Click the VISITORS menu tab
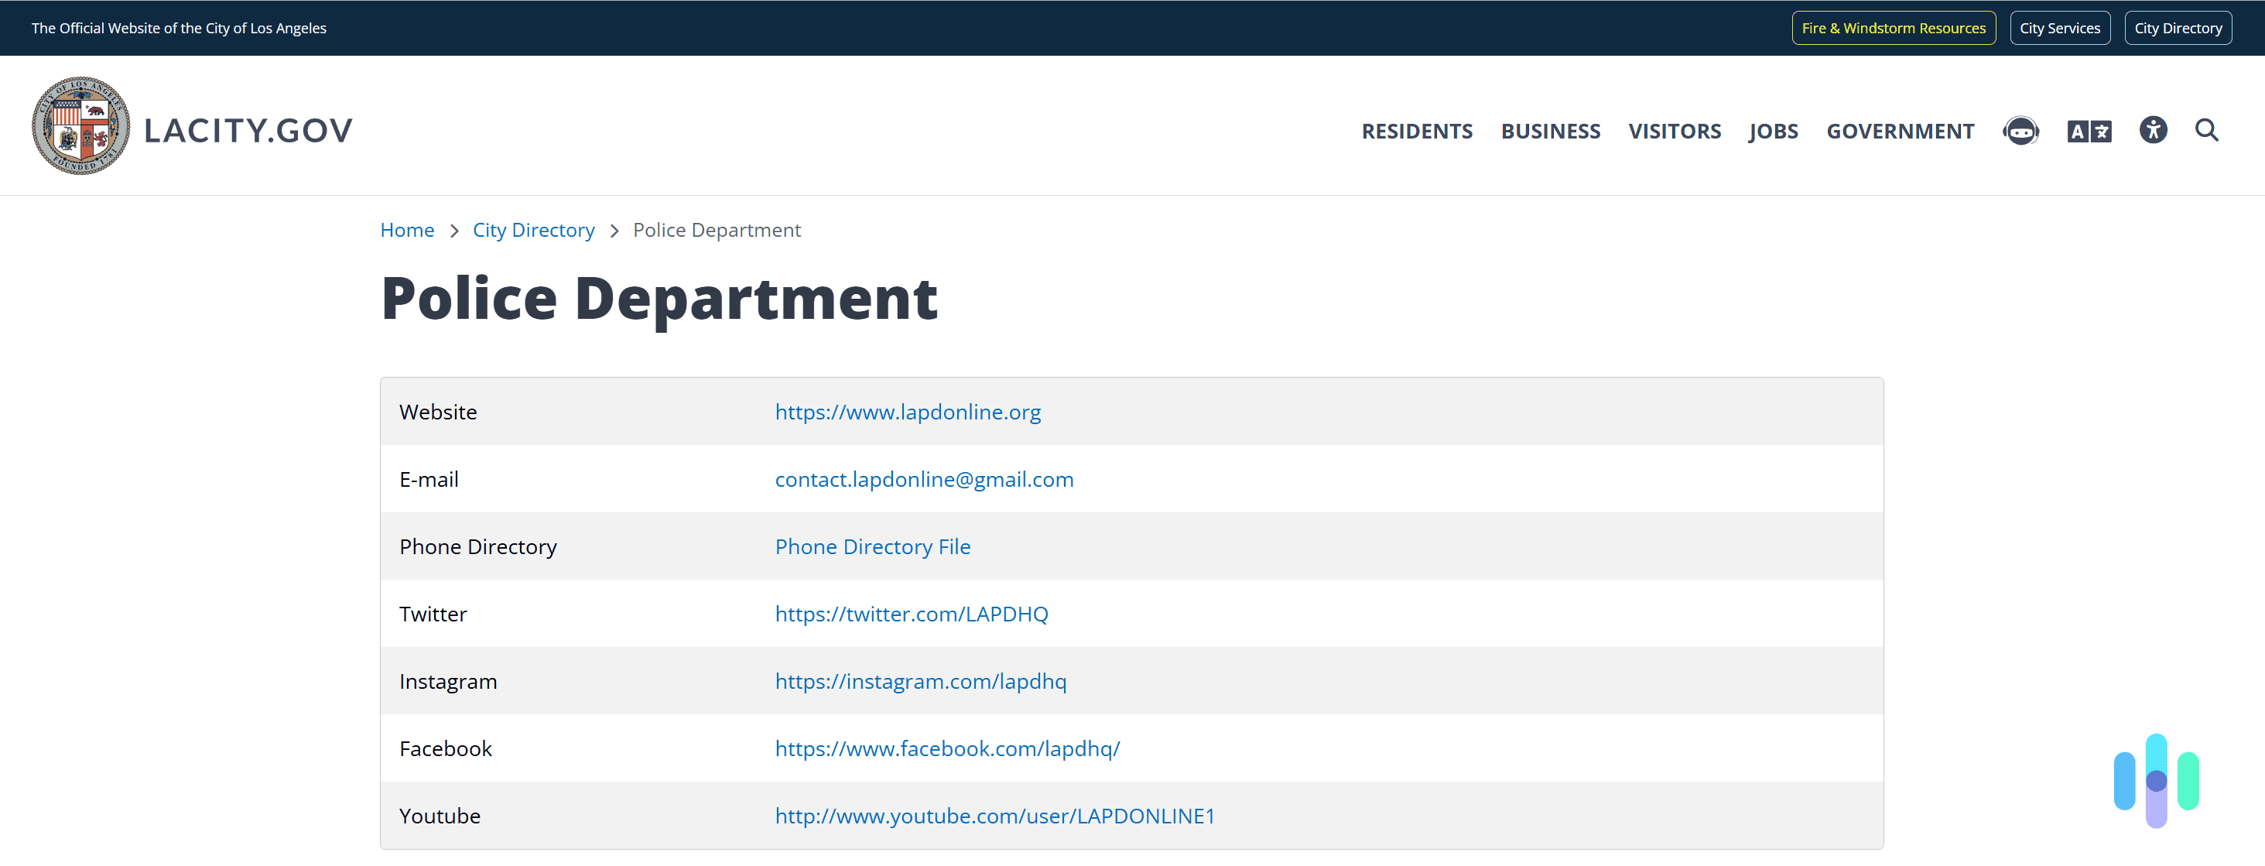 click(x=1675, y=130)
